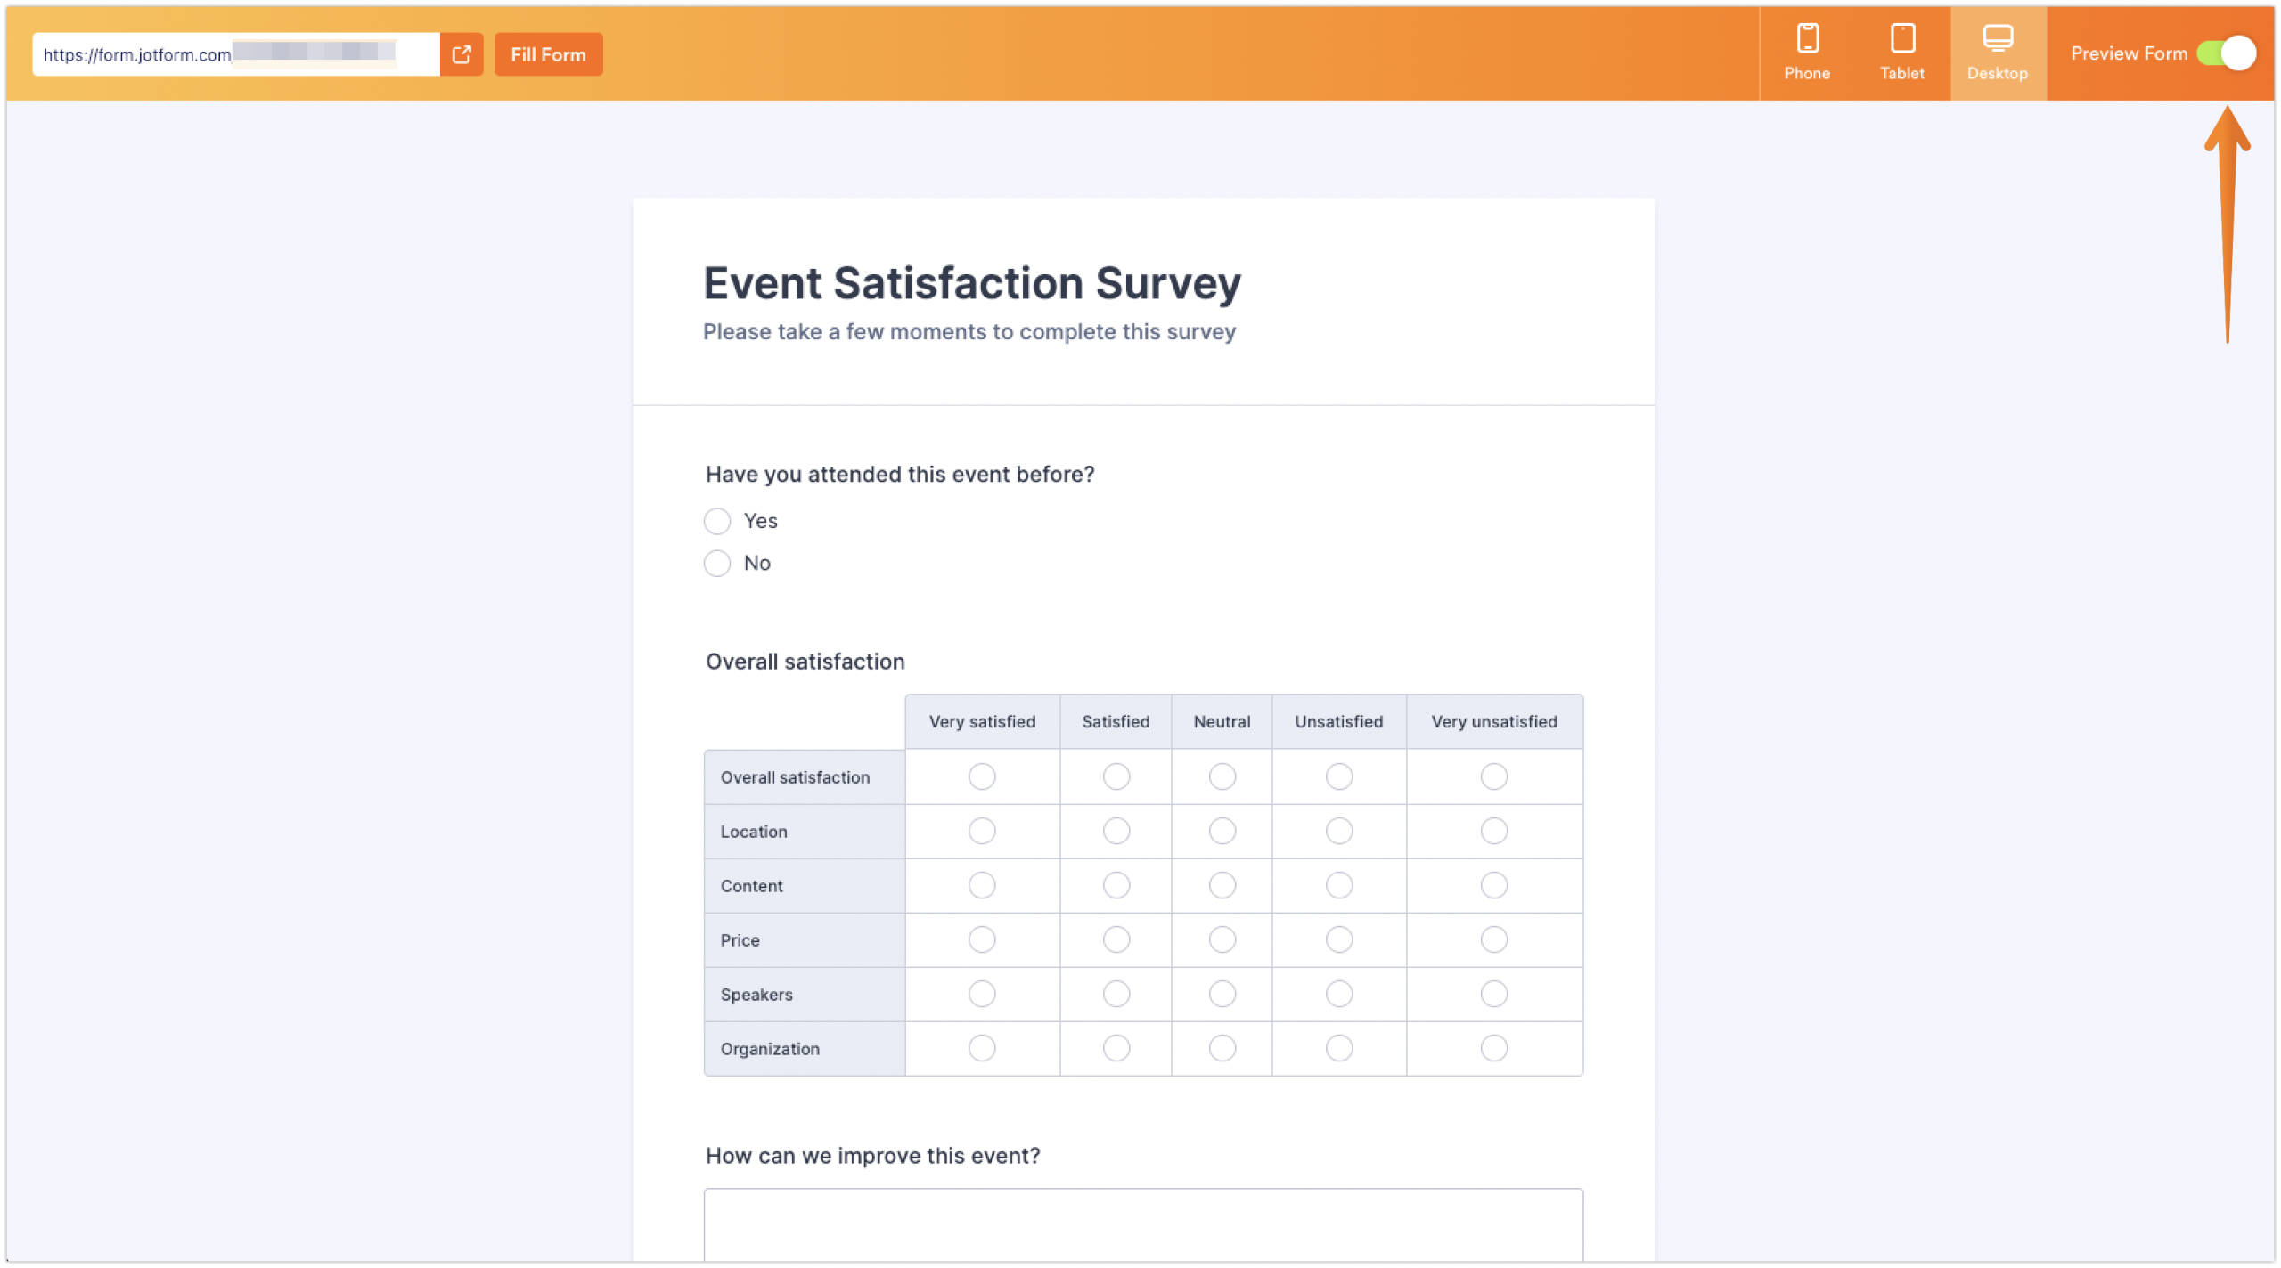
Task: Rate Price as Satisfied
Action: tap(1116, 939)
